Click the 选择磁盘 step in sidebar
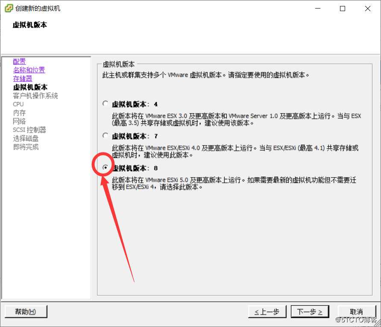381x327 pixels. 26,138
